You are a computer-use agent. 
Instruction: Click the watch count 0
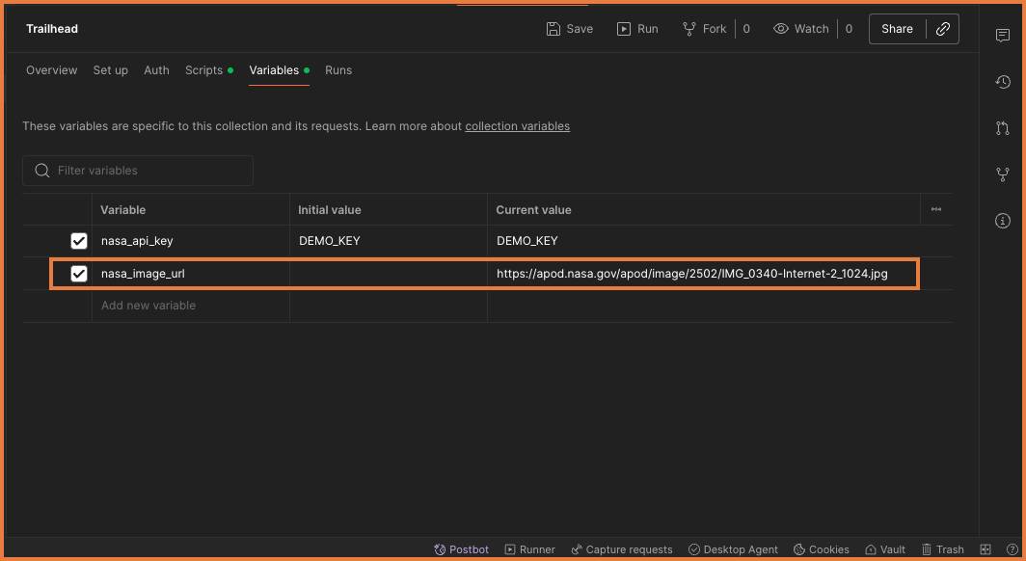point(849,29)
